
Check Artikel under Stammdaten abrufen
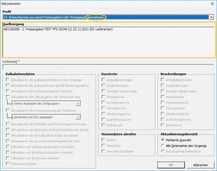[103, 140]
